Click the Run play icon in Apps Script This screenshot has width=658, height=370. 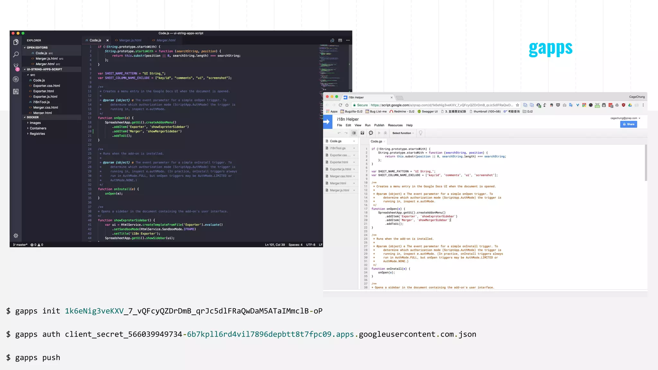click(x=379, y=133)
